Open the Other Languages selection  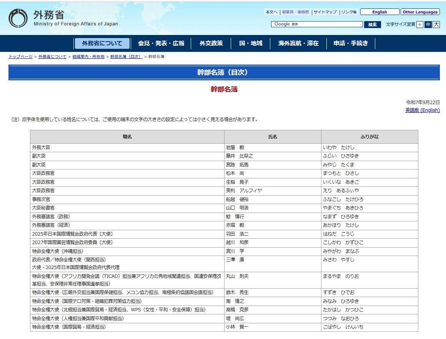coord(420,12)
